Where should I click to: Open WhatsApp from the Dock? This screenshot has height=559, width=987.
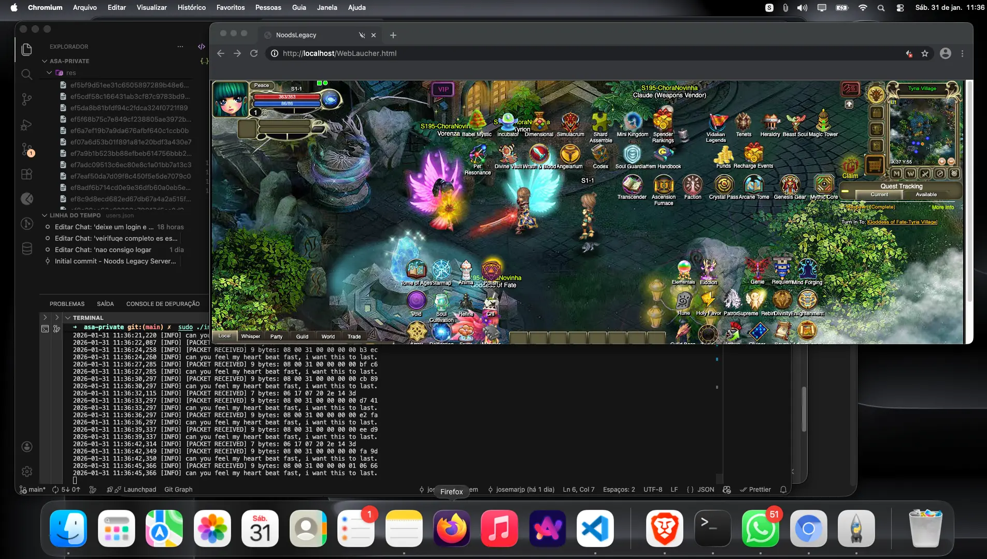[760, 528]
